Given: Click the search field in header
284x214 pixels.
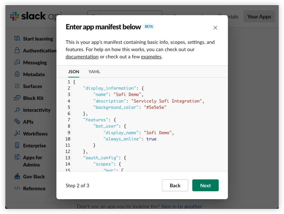Looking at the screenshot, I should coord(125,13).
